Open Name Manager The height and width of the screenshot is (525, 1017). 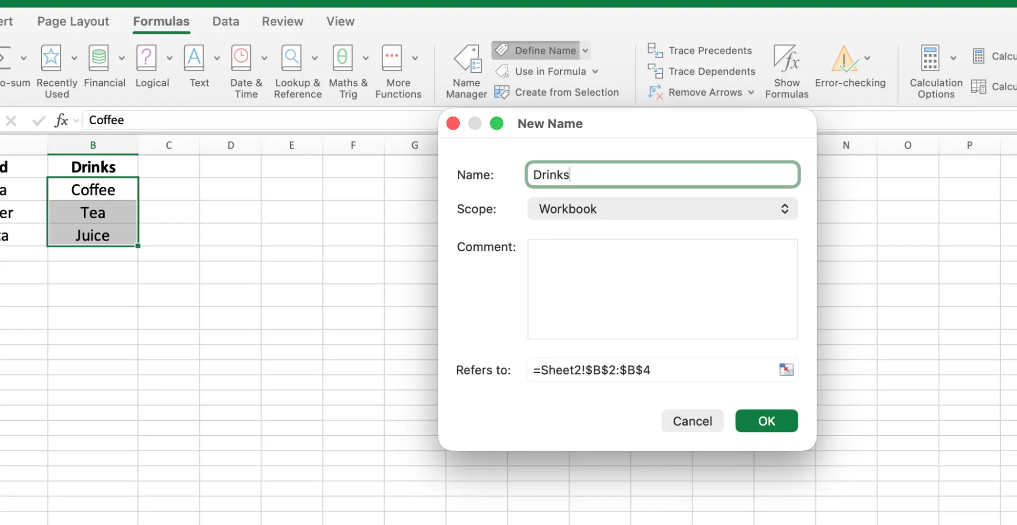[467, 71]
